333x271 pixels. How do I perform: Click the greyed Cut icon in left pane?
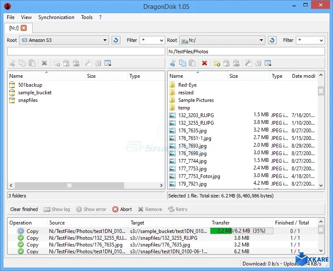pyautogui.click(x=13, y=63)
